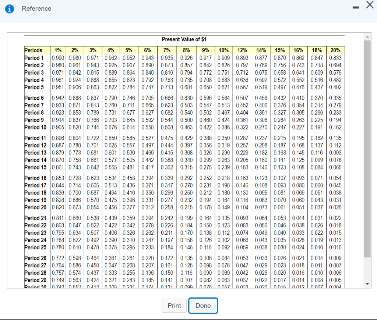Click value 0.005 for Period 29 at 20%

point(335,280)
